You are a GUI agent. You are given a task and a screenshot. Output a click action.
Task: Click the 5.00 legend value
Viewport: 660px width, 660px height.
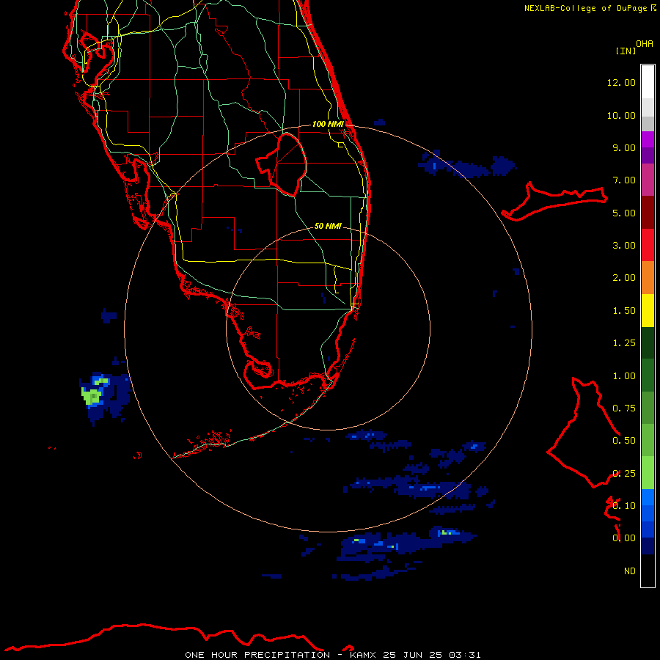coord(624,213)
